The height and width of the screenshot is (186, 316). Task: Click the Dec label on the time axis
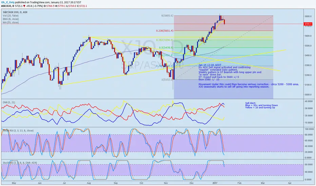pyautogui.click(x=192, y=183)
